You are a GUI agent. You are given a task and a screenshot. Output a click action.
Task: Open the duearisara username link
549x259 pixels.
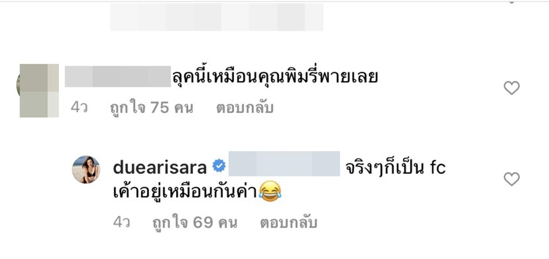pos(160,168)
